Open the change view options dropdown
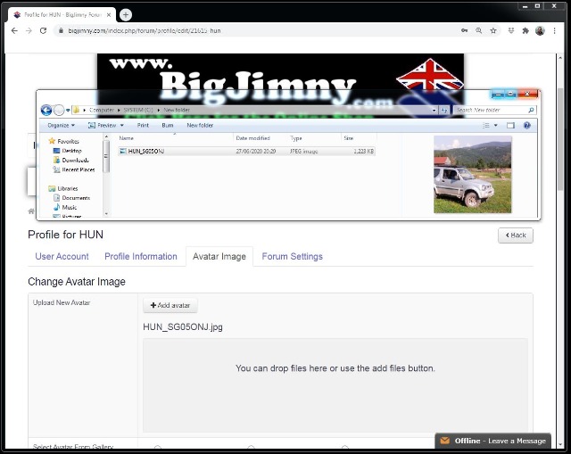The width and height of the screenshot is (571, 454). click(496, 126)
